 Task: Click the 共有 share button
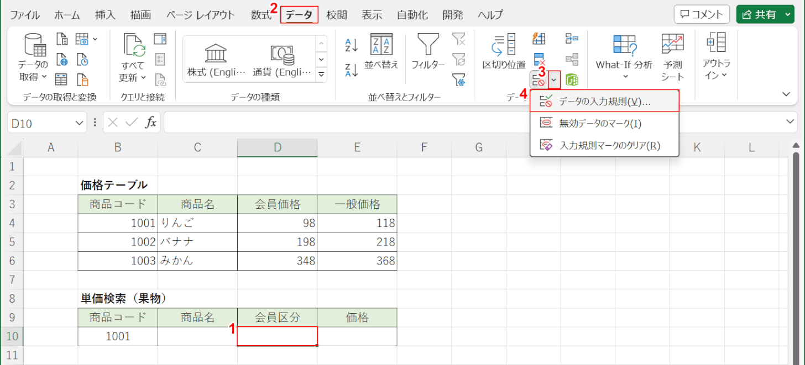764,14
